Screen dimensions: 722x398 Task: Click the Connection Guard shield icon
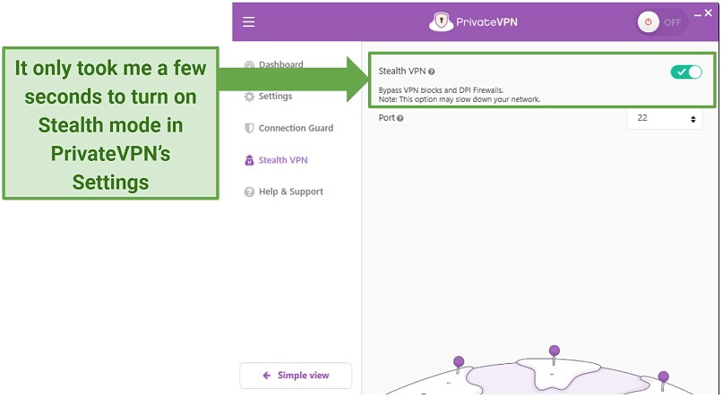(249, 128)
